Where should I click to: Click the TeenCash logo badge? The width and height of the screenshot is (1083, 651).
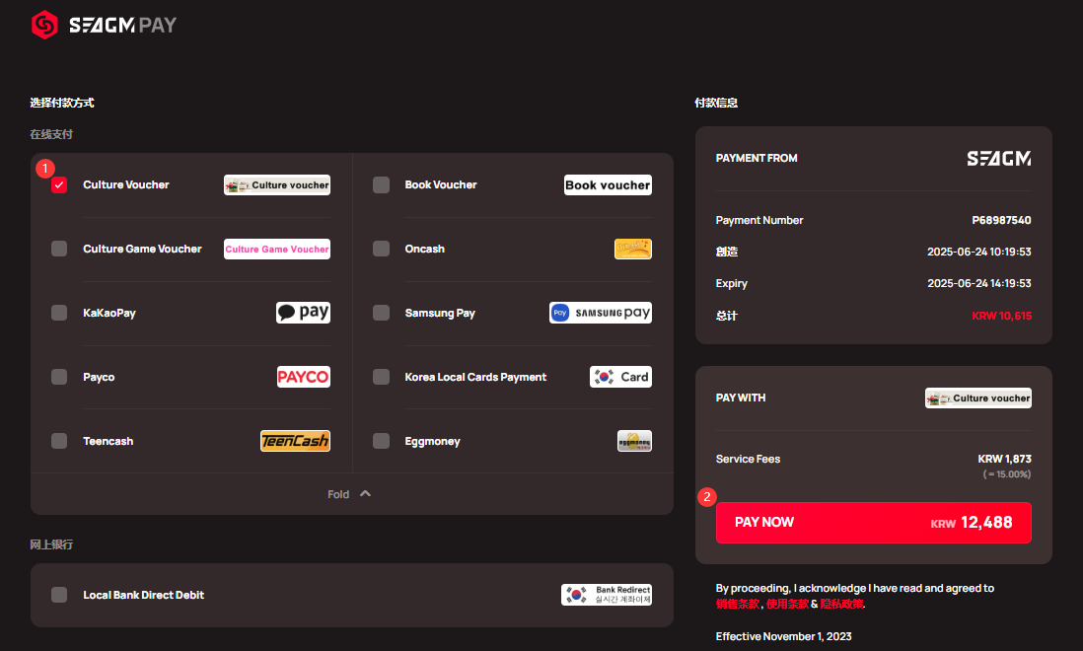(295, 441)
